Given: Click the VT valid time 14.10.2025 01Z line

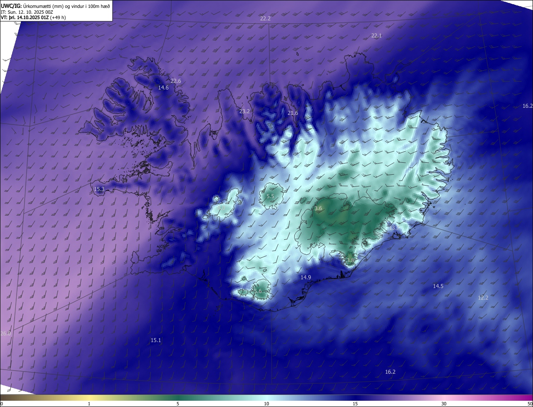Looking at the screenshot, I should (x=33, y=17).
